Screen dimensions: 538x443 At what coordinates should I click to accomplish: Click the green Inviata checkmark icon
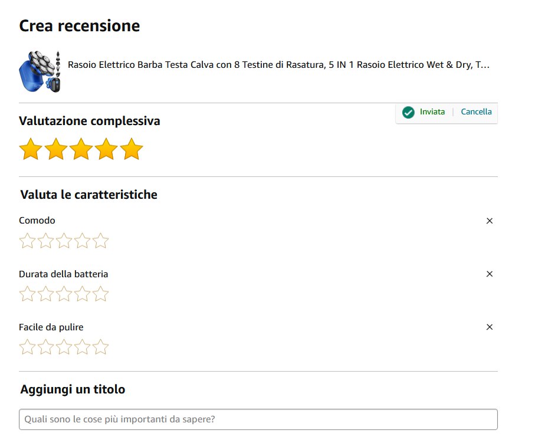pyautogui.click(x=408, y=112)
